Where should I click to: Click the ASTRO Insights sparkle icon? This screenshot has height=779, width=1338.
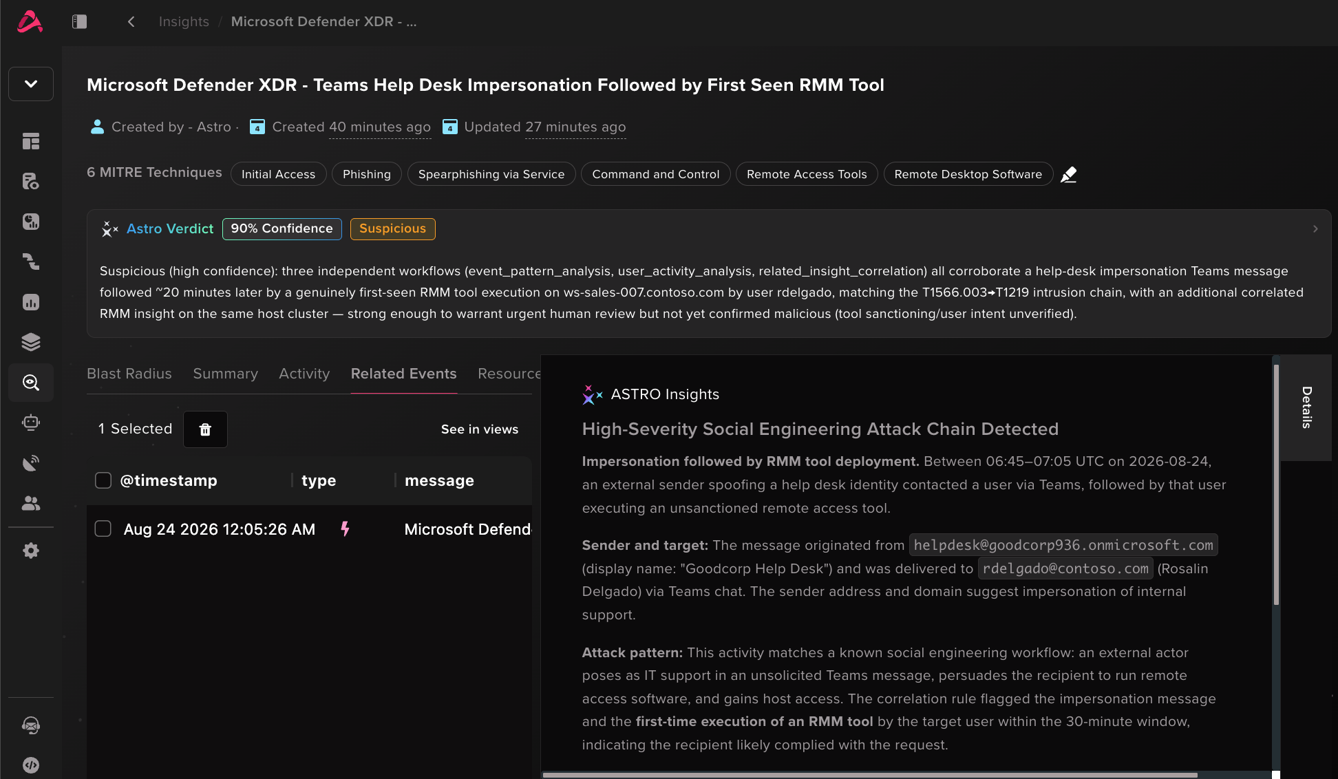click(x=593, y=394)
